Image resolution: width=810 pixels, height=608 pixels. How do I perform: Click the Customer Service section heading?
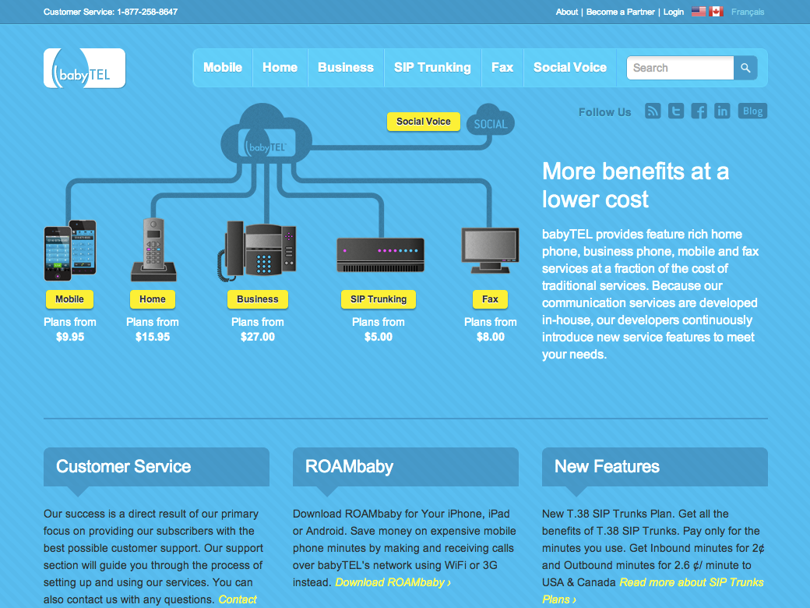pyautogui.click(x=124, y=466)
